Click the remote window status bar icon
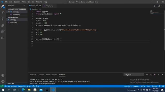Screen dimensions: 165x92 point(2,86)
